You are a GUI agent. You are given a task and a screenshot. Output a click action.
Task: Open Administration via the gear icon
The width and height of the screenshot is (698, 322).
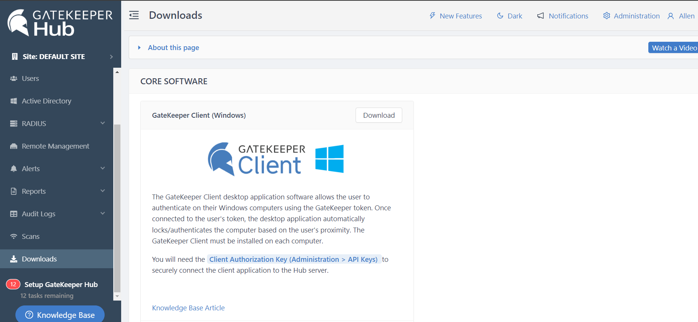tap(607, 16)
